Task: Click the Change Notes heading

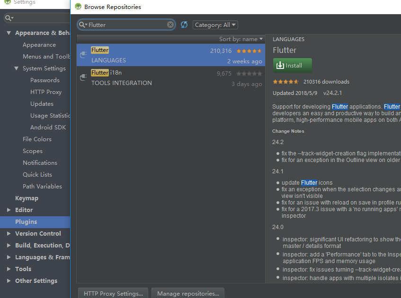Action: pyautogui.click(x=288, y=131)
